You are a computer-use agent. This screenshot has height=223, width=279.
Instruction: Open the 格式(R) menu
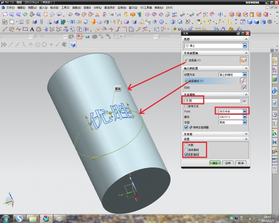55,7
